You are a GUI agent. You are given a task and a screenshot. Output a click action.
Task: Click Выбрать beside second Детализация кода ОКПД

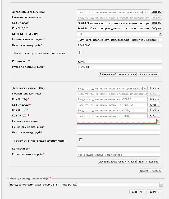coord(154,88)
